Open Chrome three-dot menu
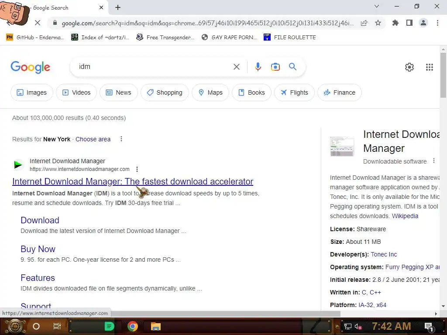 (x=437, y=23)
